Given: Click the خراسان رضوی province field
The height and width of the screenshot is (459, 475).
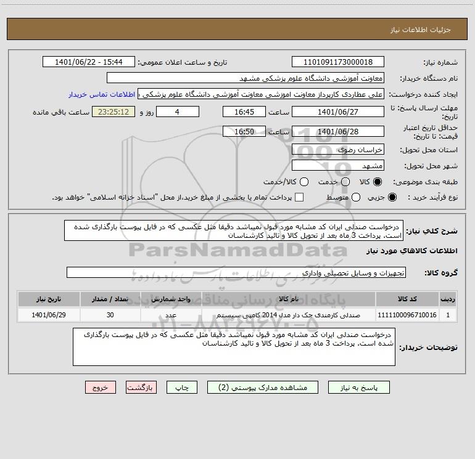Looking at the screenshot, I should tap(338, 150).
